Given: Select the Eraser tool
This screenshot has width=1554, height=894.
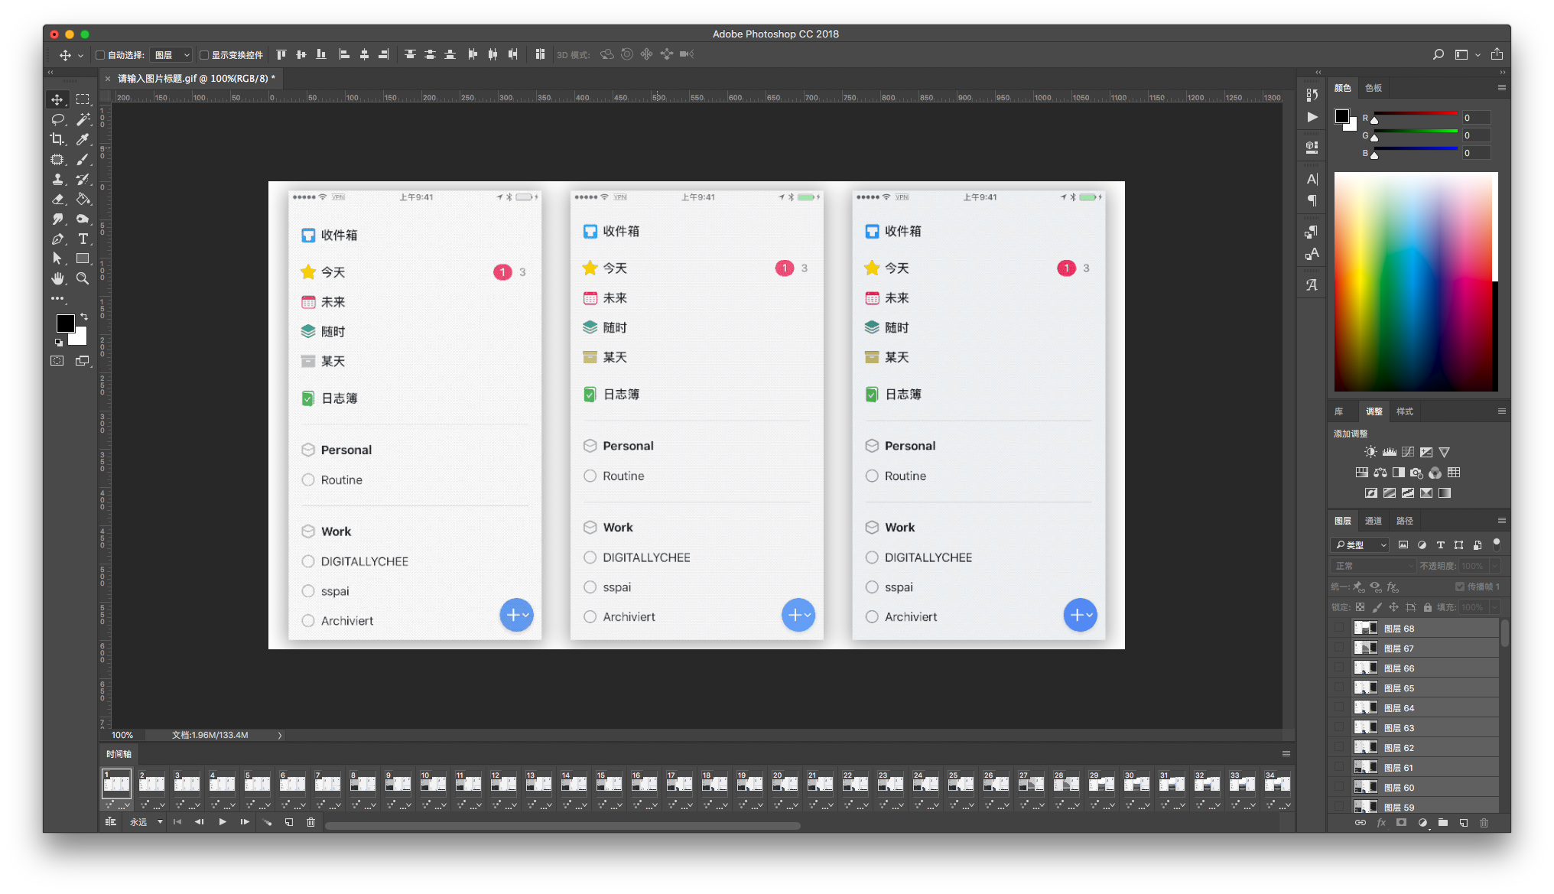Looking at the screenshot, I should (x=57, y=199).
